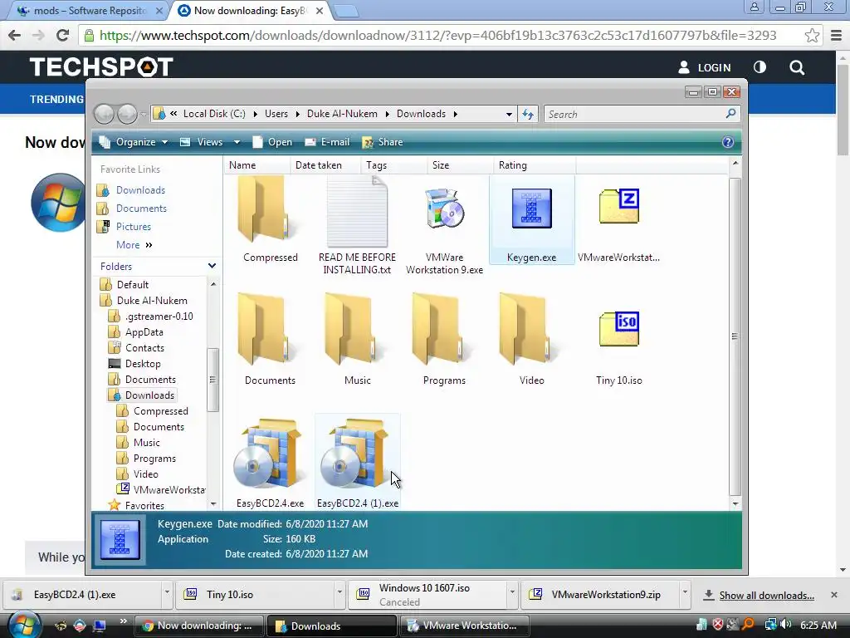The width and height of the screenshot is (850, 638).
Task: Select EasyBCD2.4.exe installer icon
Action: click(268, 454)
